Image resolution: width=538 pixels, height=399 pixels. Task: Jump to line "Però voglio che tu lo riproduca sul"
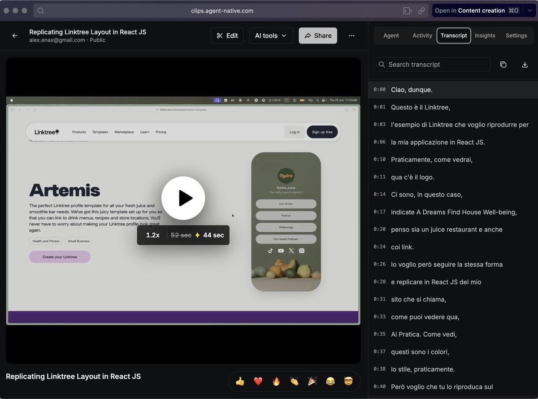[x=453, y=387]
